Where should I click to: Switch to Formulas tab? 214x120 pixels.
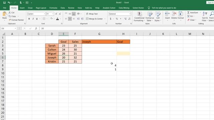(53, 8)
